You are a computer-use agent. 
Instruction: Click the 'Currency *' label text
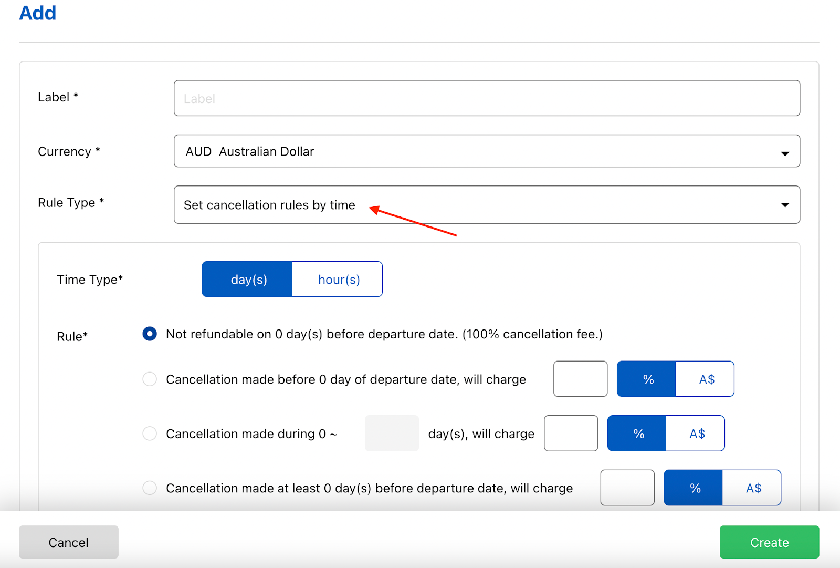coord(69,151)
